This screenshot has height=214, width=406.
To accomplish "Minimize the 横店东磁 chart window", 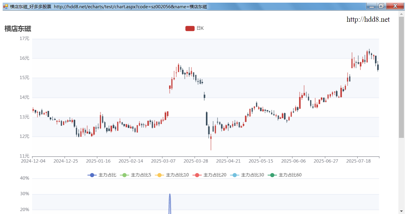I will tap(372, 6).
